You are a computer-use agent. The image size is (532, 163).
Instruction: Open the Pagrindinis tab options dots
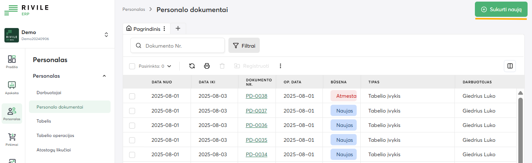(x=164, y=29)
